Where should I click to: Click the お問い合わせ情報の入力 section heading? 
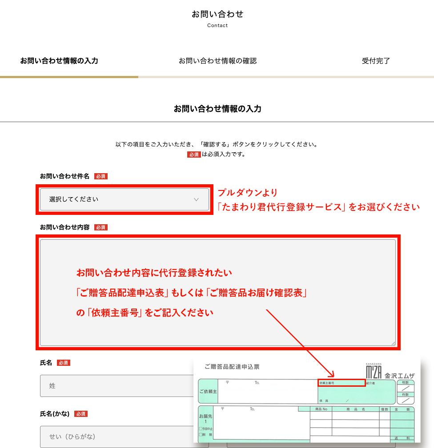217,109
